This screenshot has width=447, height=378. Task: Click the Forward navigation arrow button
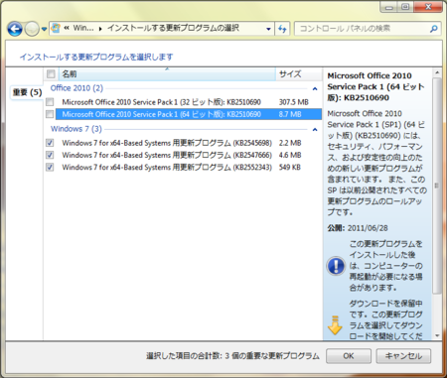32,29
